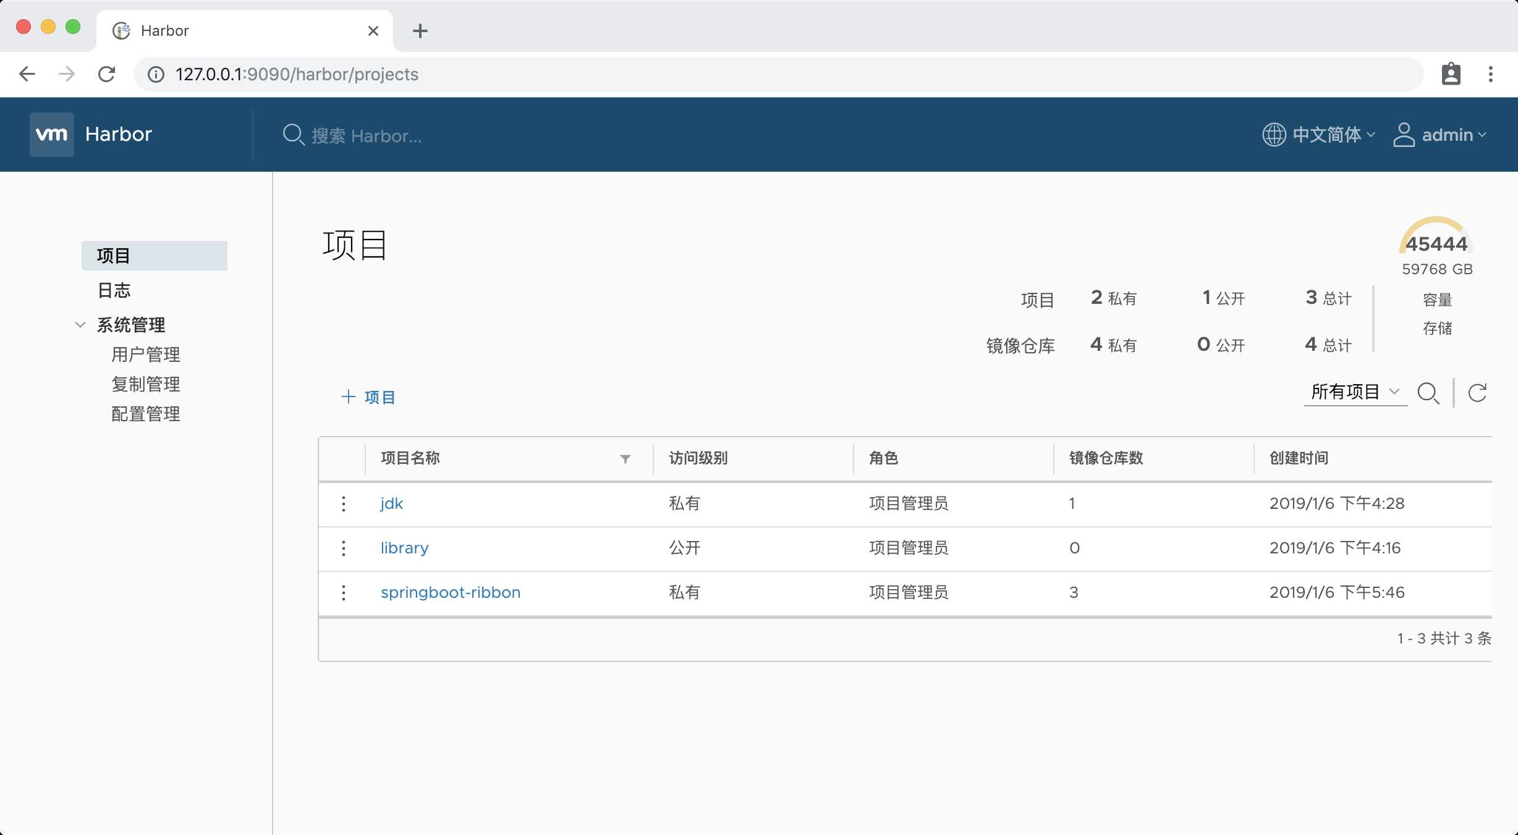This screenshot has height=835, width=1518.
Task: Click the 0 公开 repository count
Action: coord(1221,345)
